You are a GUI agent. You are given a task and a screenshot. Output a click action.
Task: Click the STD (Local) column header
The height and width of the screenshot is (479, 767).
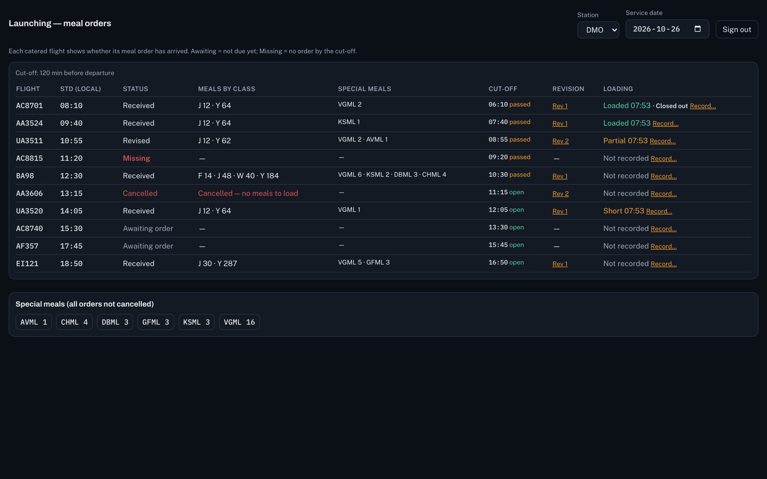pos(81,89)
